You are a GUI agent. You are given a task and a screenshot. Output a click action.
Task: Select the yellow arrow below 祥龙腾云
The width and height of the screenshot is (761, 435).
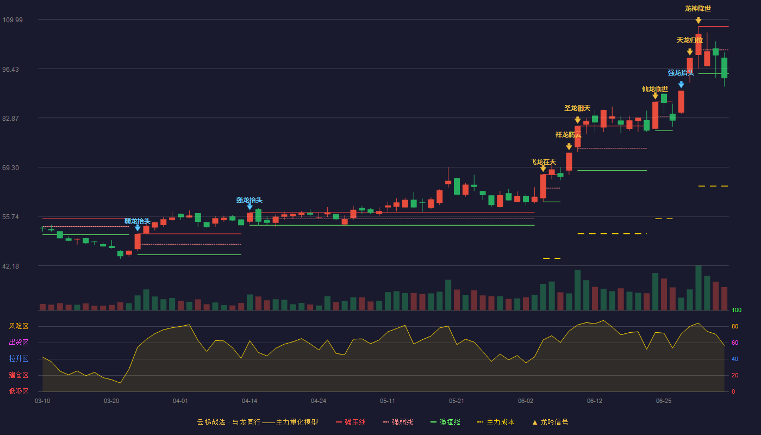click(x=569, y=147)
